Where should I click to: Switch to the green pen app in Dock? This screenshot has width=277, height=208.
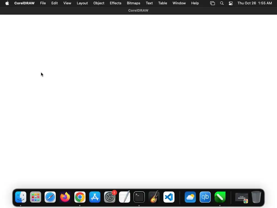click(x=220, y=197)
